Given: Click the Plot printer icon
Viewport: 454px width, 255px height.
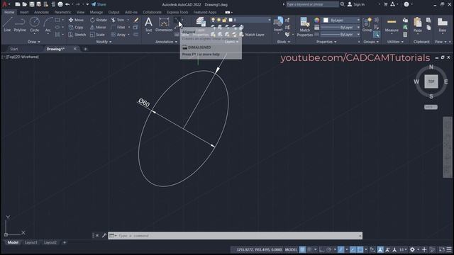Looking at the screenshot, I should coord(60,4).
